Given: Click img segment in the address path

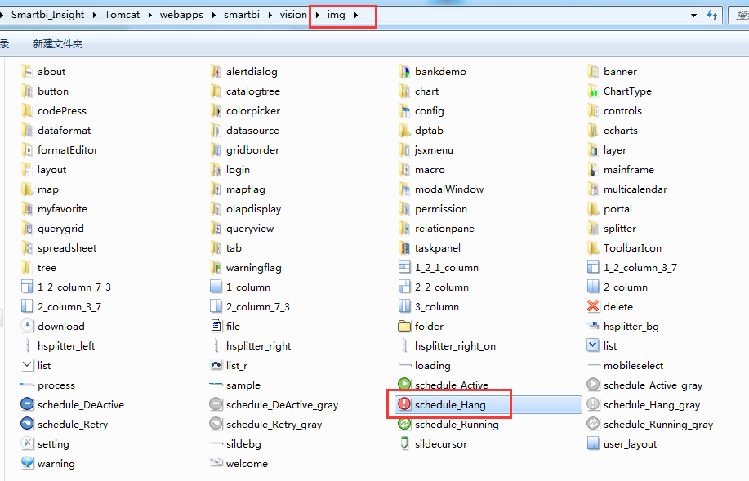Looking at the screenshot, I should 337,15.
